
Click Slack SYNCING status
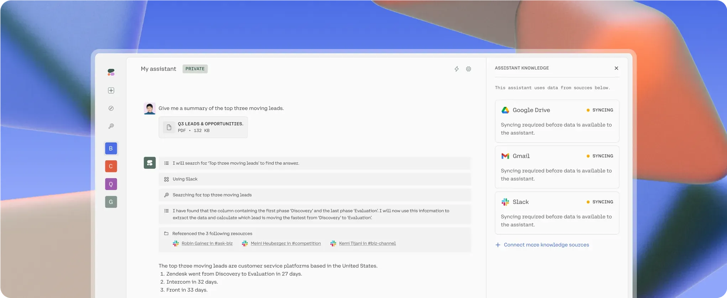[x=600, y=202]
